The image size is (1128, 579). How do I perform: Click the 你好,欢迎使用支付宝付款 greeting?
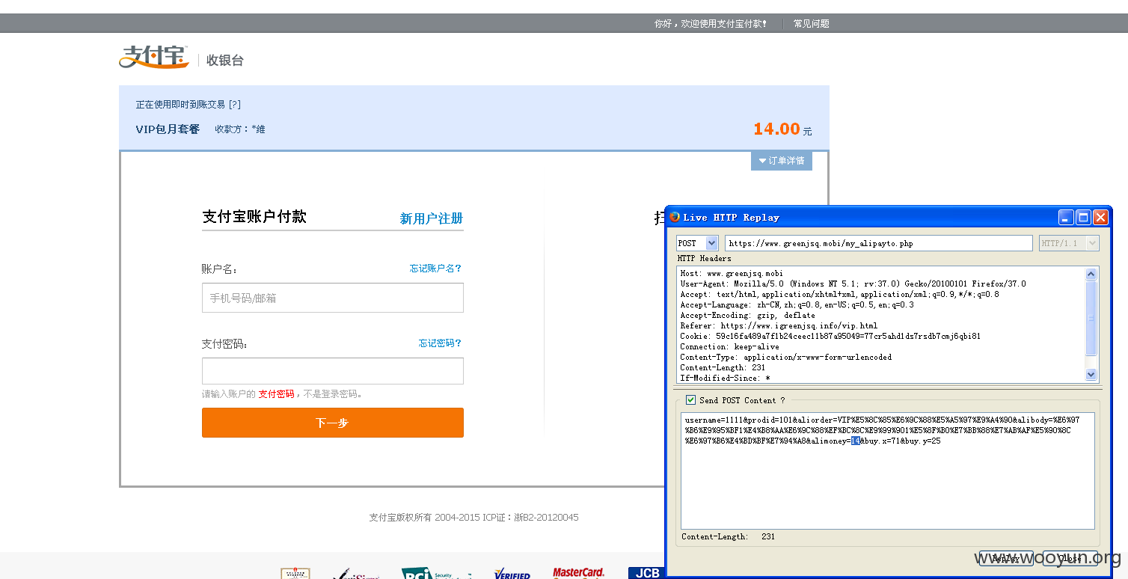click(711, 23)
